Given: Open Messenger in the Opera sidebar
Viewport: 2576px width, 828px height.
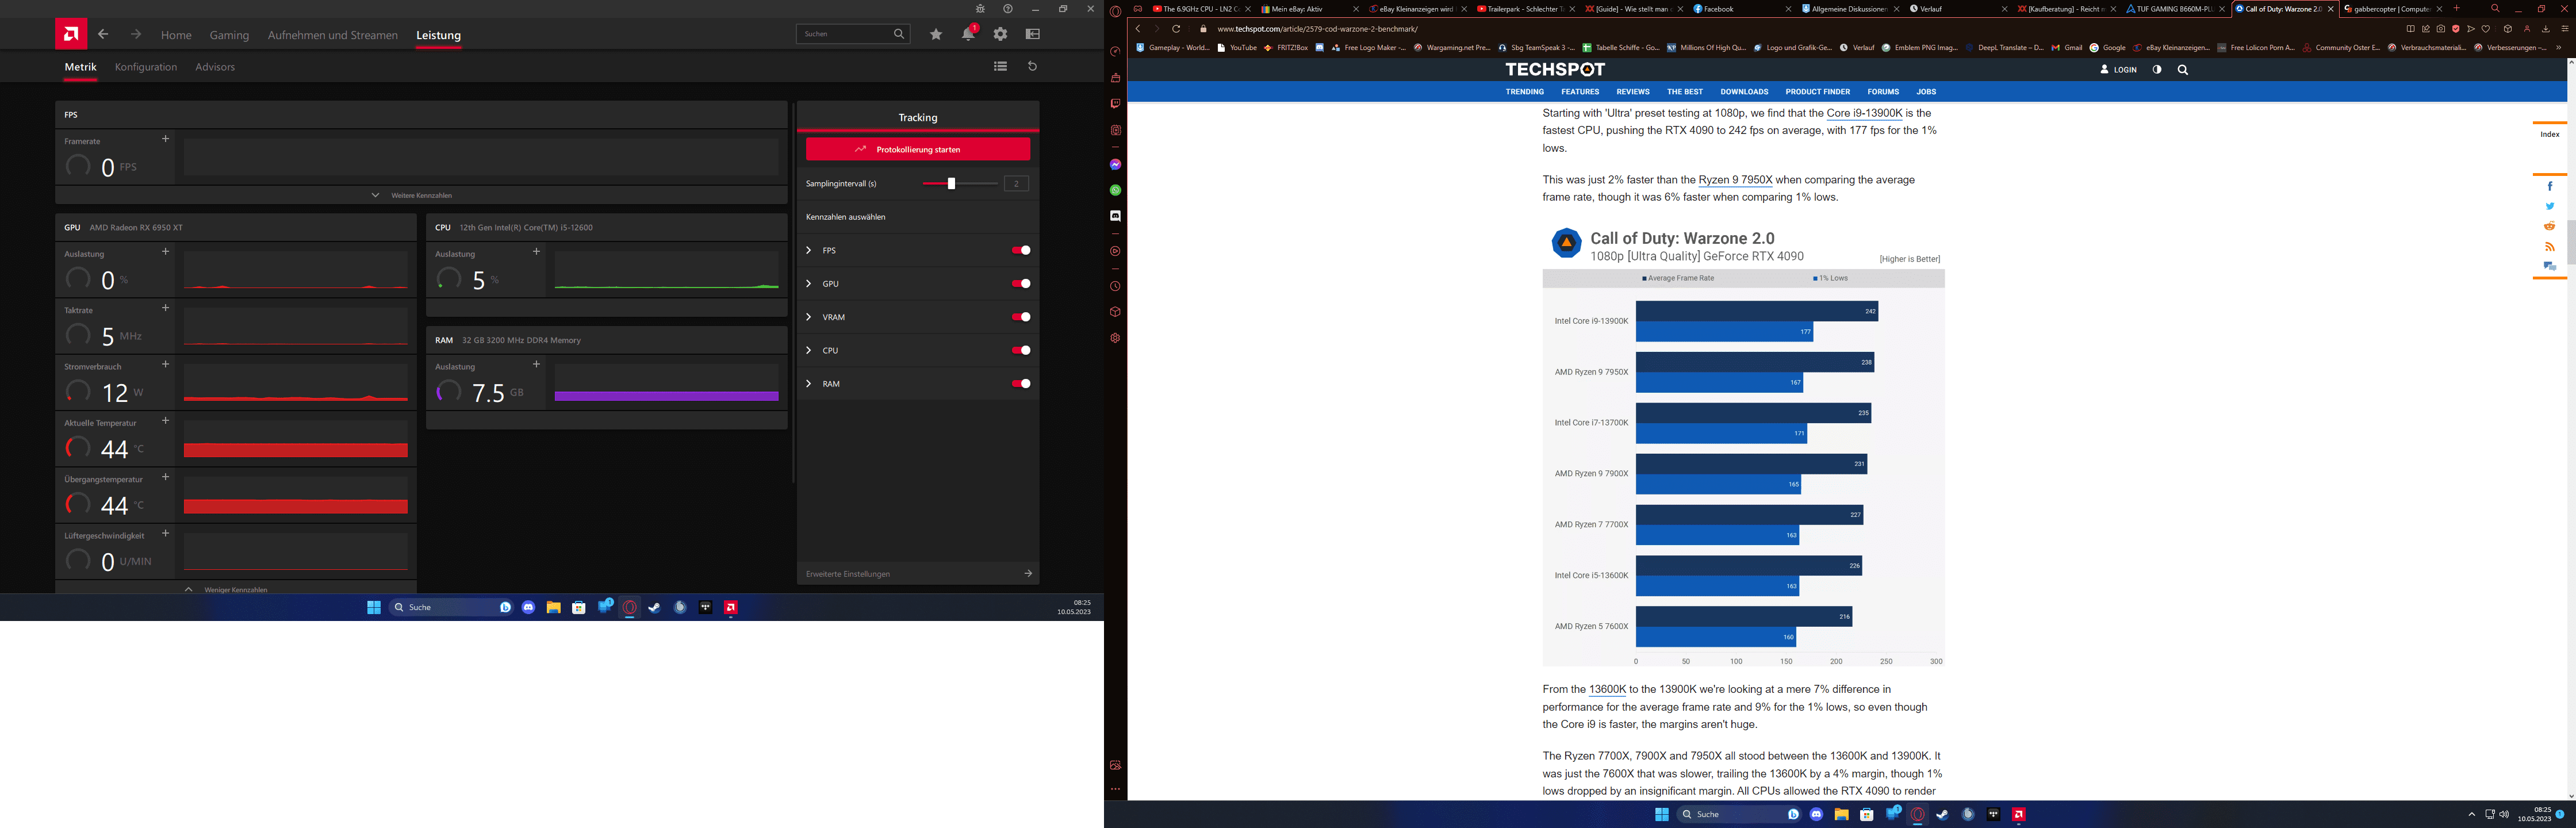Looking at the screenshot, I should click(1116, 164).
